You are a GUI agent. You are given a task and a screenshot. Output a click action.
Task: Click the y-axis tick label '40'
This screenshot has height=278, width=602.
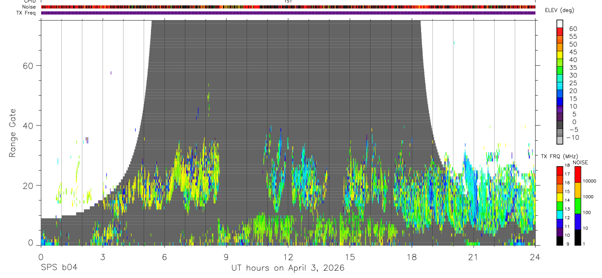[x=28, y=126]
